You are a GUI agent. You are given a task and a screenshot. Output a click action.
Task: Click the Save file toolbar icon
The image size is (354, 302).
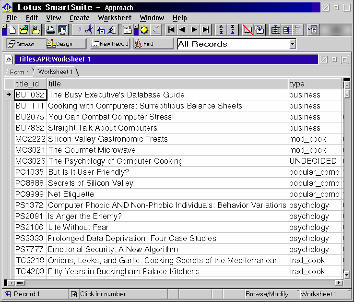pos(35,30)
